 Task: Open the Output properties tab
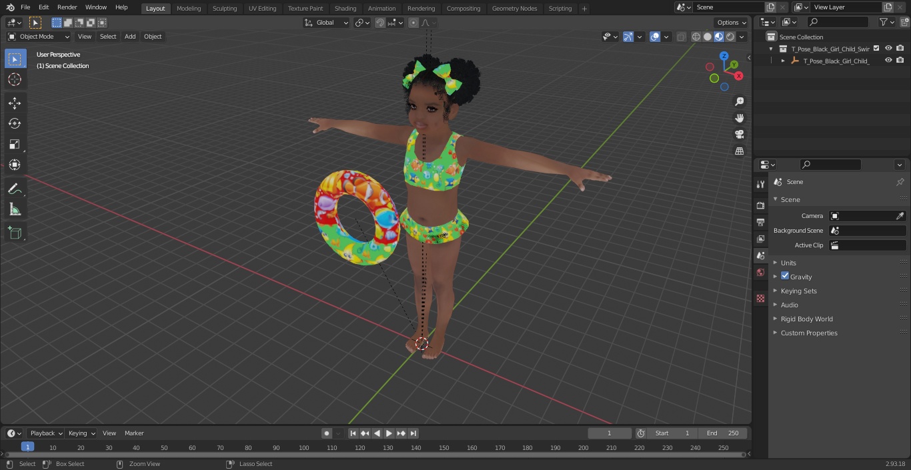click(760, 222)
